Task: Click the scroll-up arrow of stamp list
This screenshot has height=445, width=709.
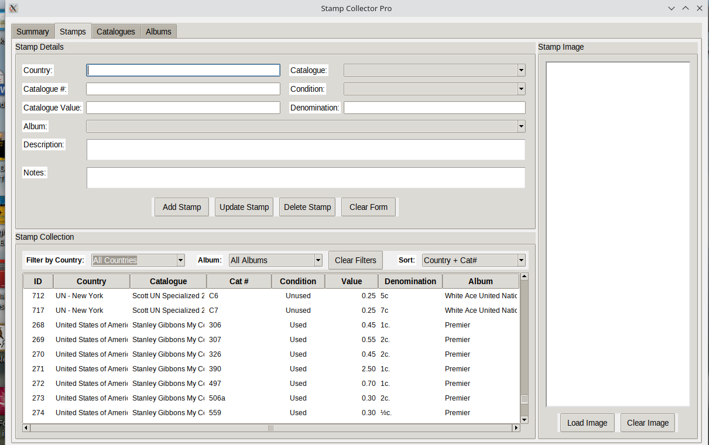Action: tap(524, 277)
